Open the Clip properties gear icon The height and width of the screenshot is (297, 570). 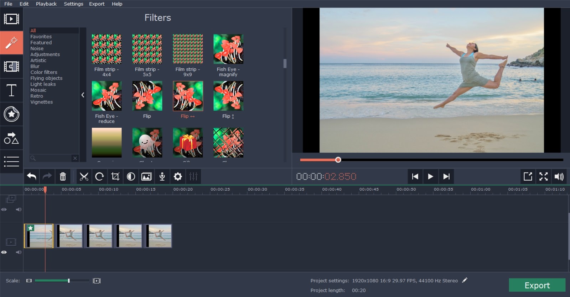point(178,176)
